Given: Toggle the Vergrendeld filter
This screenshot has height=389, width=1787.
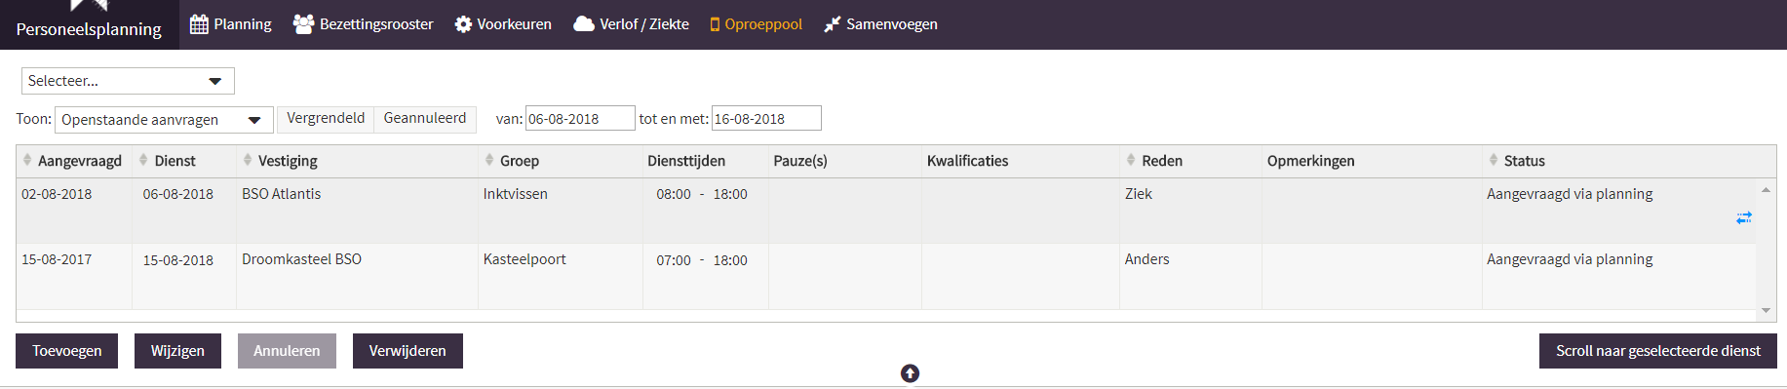Looking at the screenshot, I should click(x=326, y=118).
